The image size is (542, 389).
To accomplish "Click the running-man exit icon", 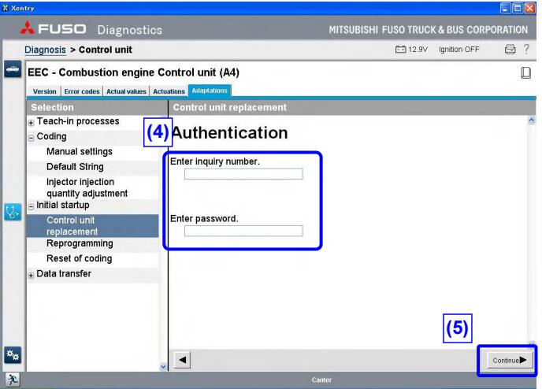I will [13, 380].
